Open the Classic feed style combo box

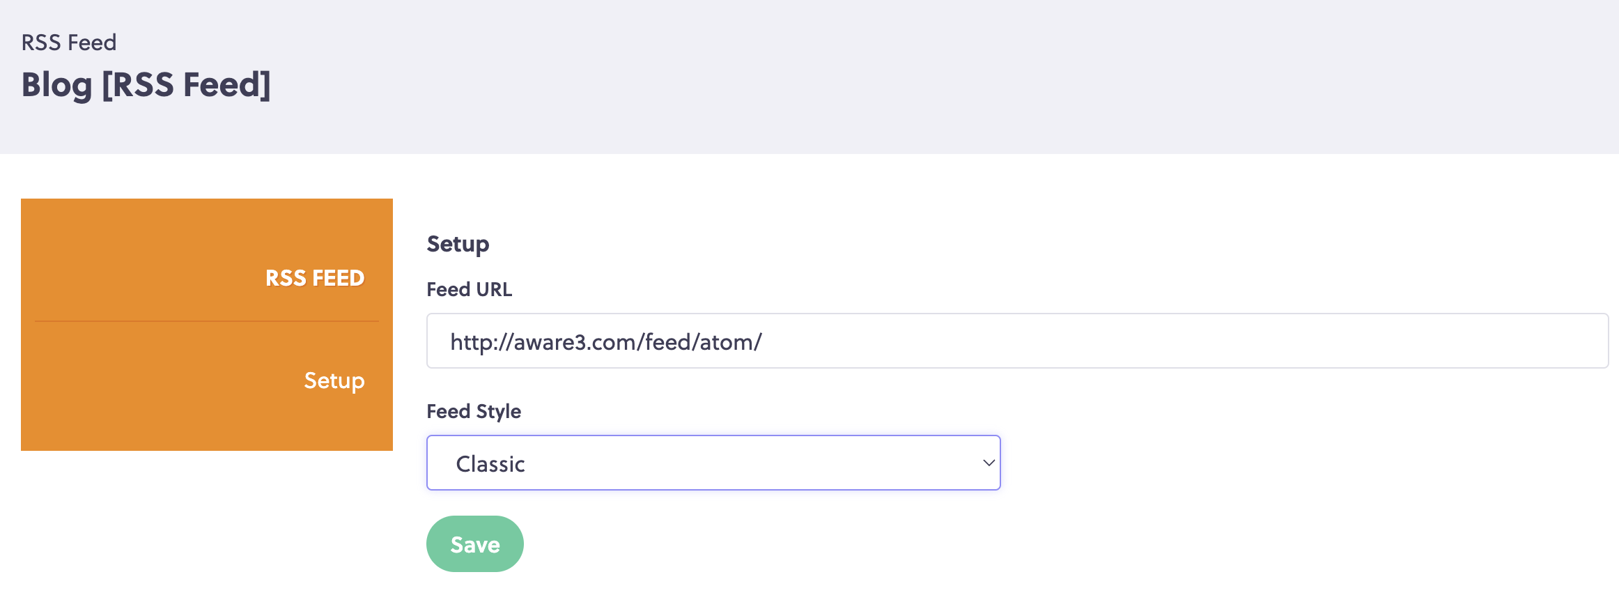click(713, 463)
